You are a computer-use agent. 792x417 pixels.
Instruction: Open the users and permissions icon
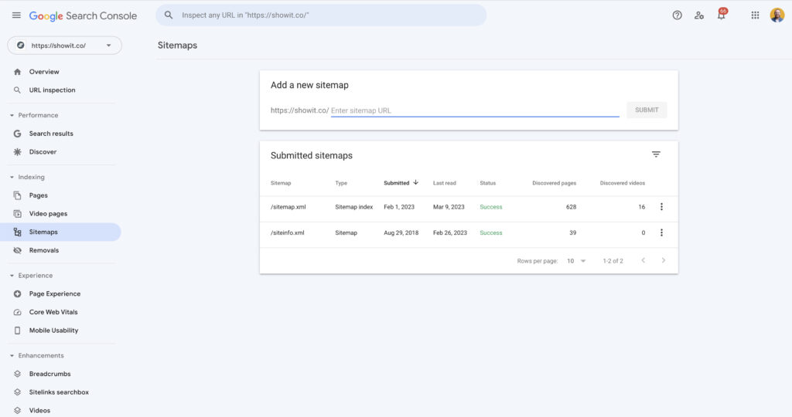(699, 15)
